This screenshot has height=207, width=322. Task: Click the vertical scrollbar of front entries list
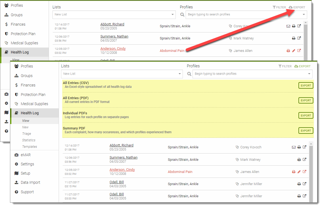tap(311, 173)
